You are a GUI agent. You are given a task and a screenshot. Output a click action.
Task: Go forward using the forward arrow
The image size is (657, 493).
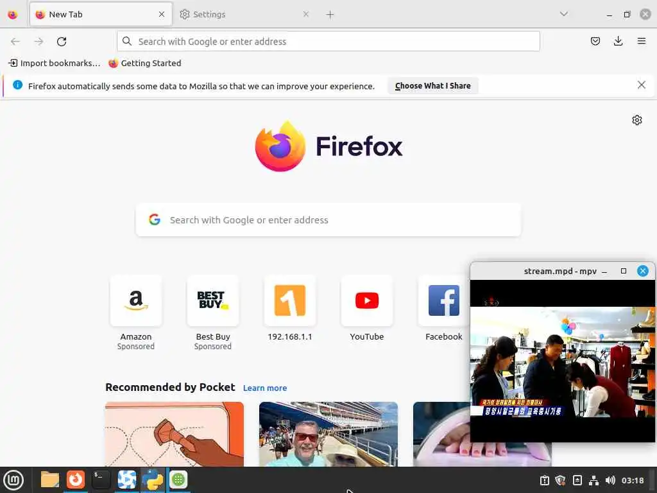(39, 42)
